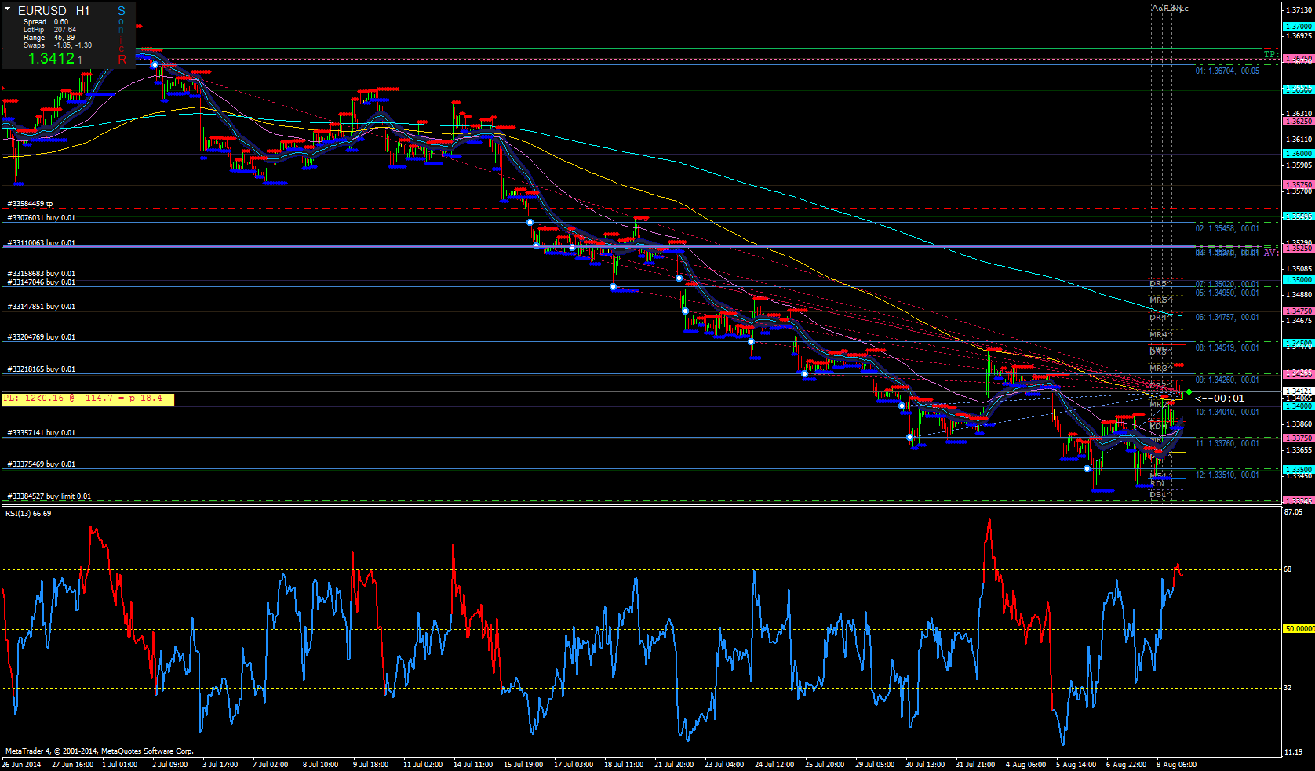Click trade level label 02: 1.35458, 00.01
The height and width of the screenshot is (771, 1315).
click(x=1227, y=229)
